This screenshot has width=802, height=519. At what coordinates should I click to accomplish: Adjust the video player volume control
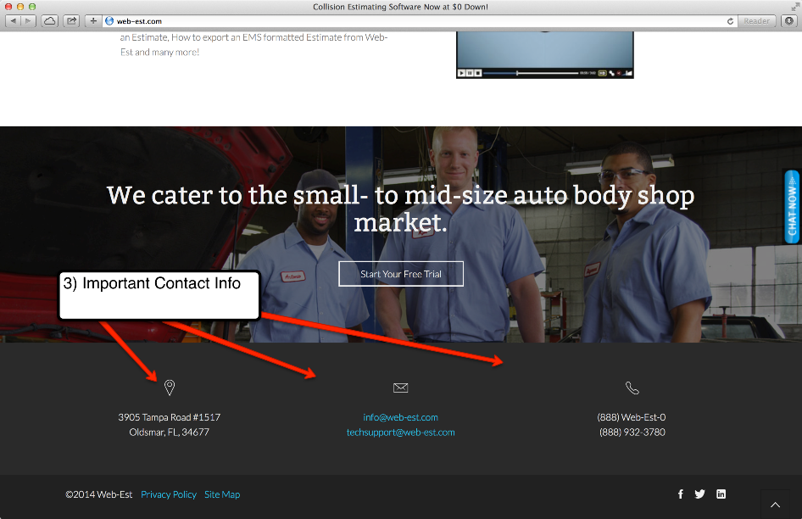[x=628, y=73]
